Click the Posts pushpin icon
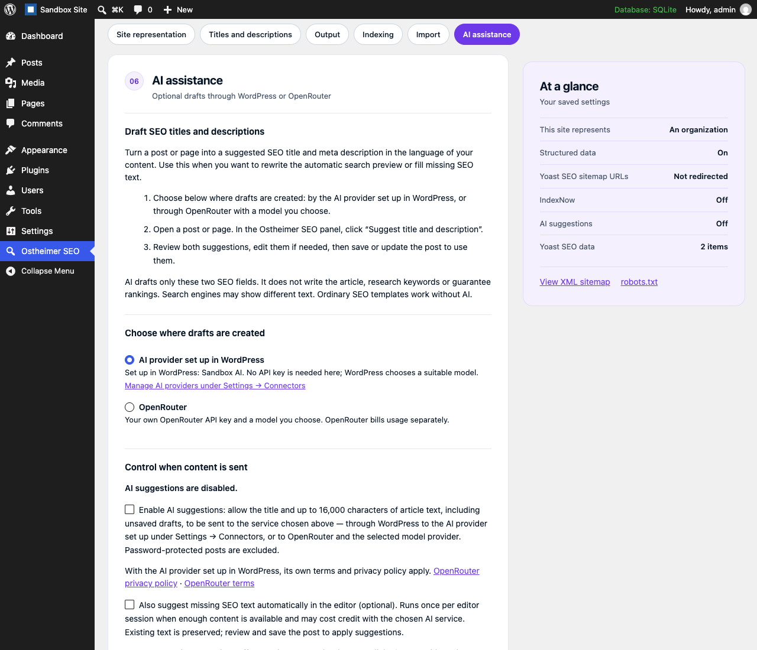 click(x=11, y=63)
